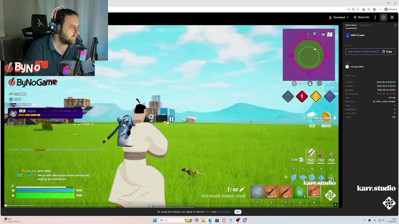Copy the file access link

click(387, 52)
